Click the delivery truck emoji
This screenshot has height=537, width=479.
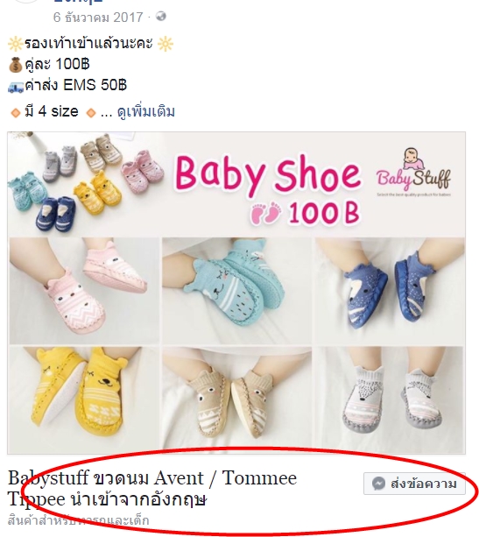[x=16, y=86]
